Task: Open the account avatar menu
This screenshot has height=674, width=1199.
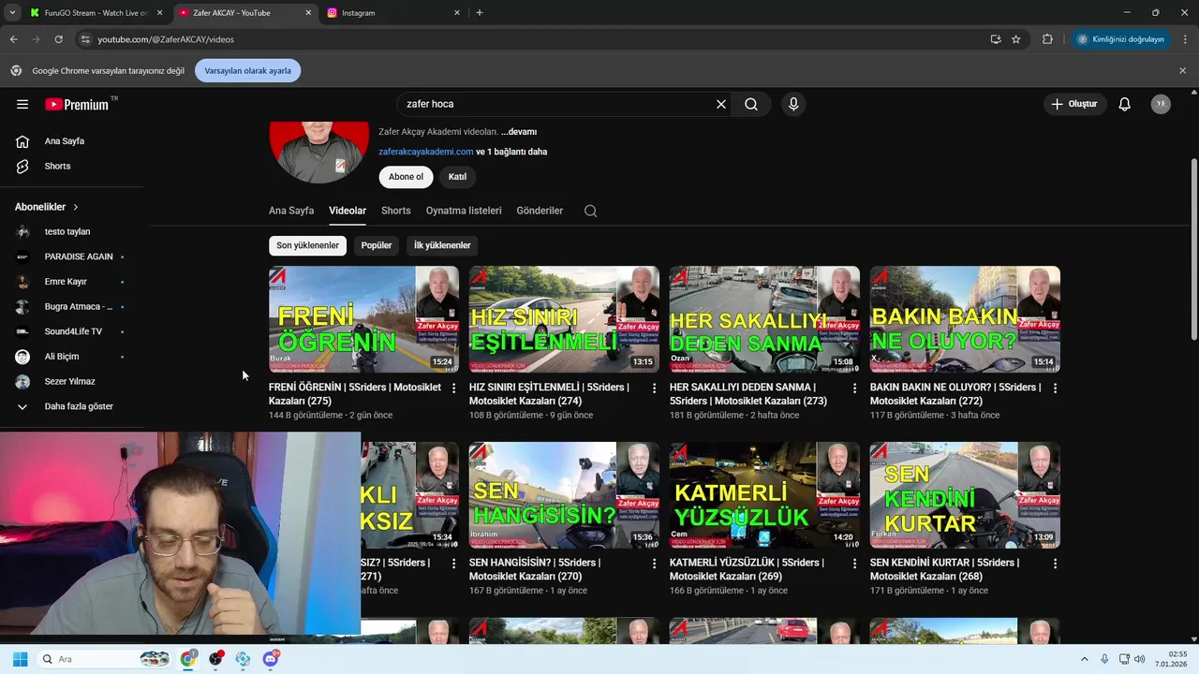Action: (x=1161, y=104)
